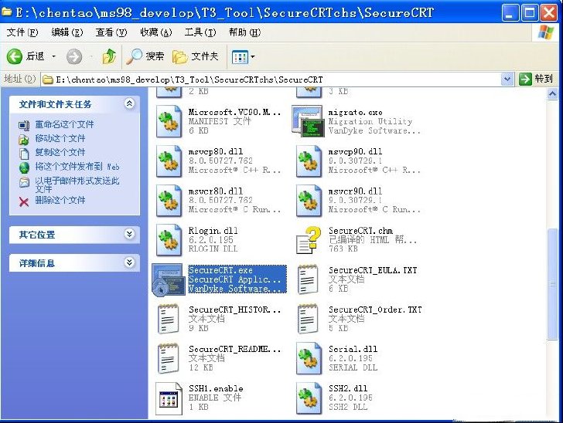Select the msvcp80.dll icon
The height and width of the screenshot is (423, 563).
[169, 161]
